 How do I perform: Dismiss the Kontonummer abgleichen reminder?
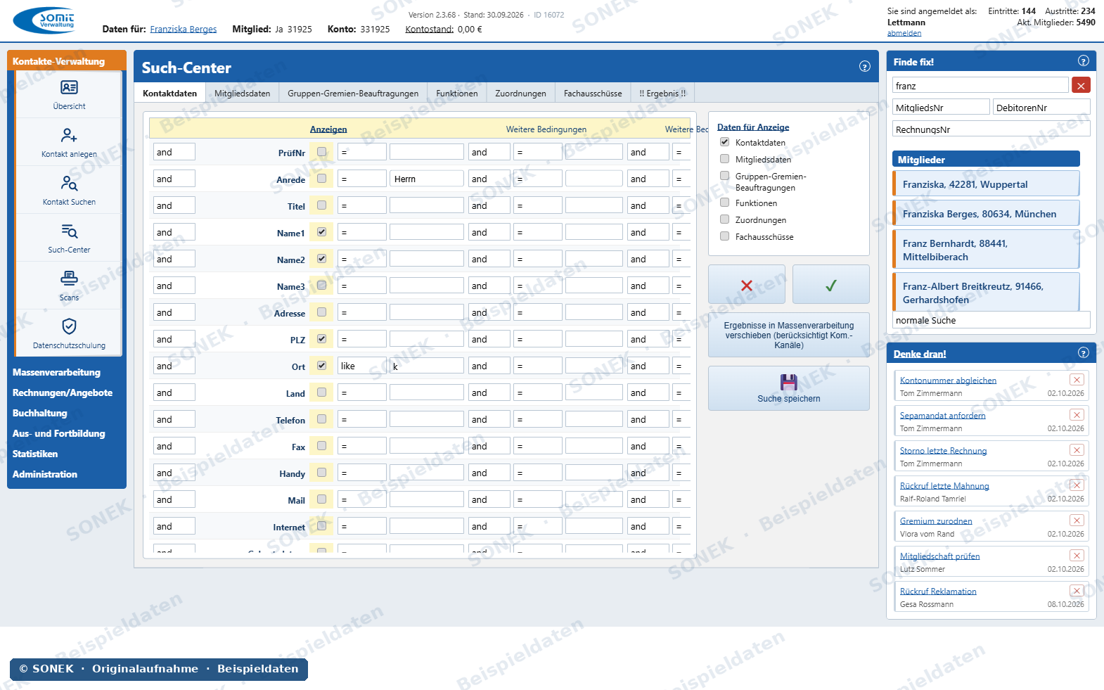(x=1077, y=380)
